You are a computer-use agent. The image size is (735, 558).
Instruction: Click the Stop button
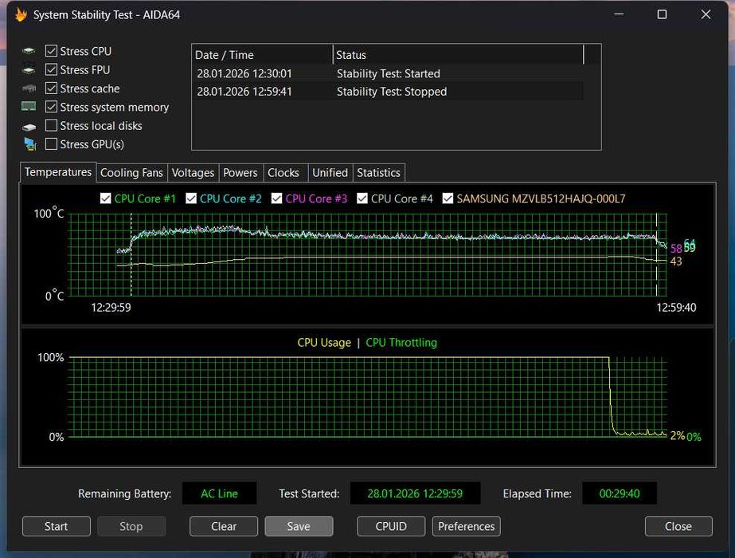131,526
